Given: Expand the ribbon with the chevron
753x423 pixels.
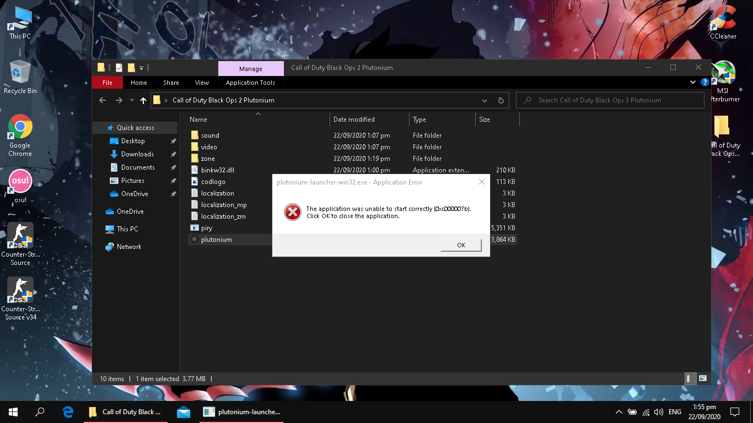Looking at the screenshot, I should coord(693,82).
